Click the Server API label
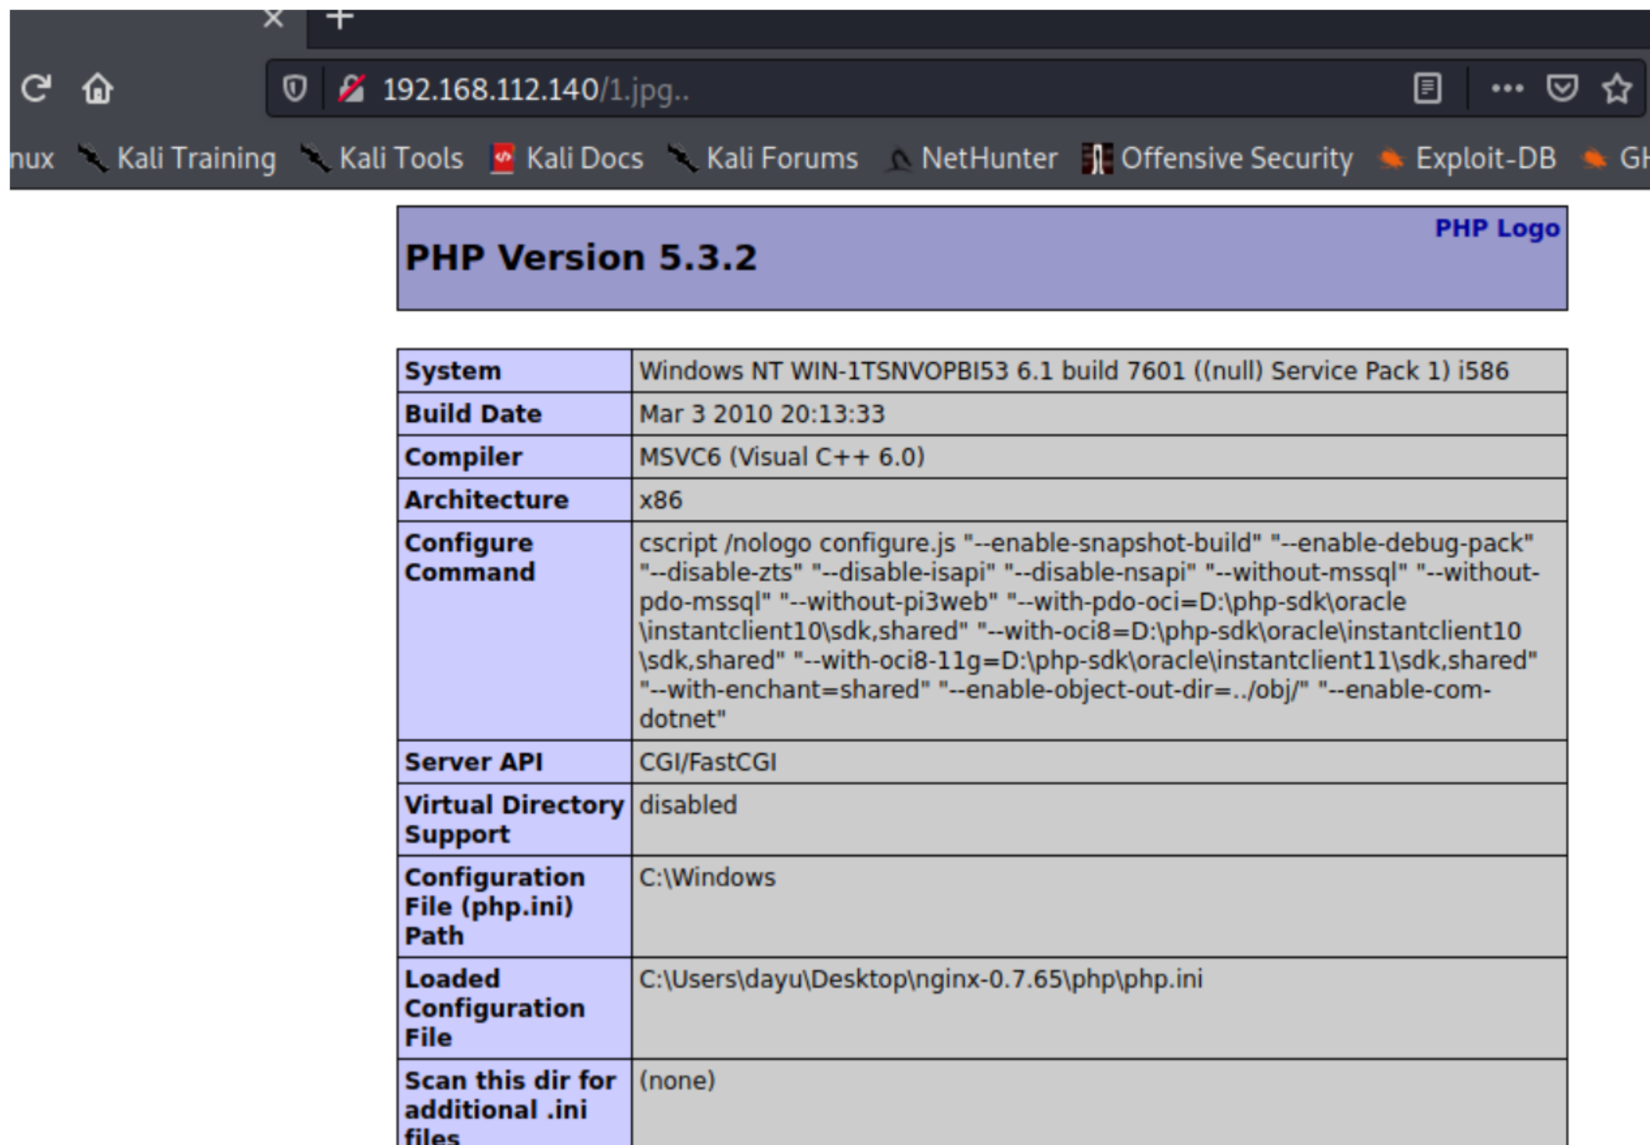The width and height of the screenshot is (1650, 1145). point(474,762)
